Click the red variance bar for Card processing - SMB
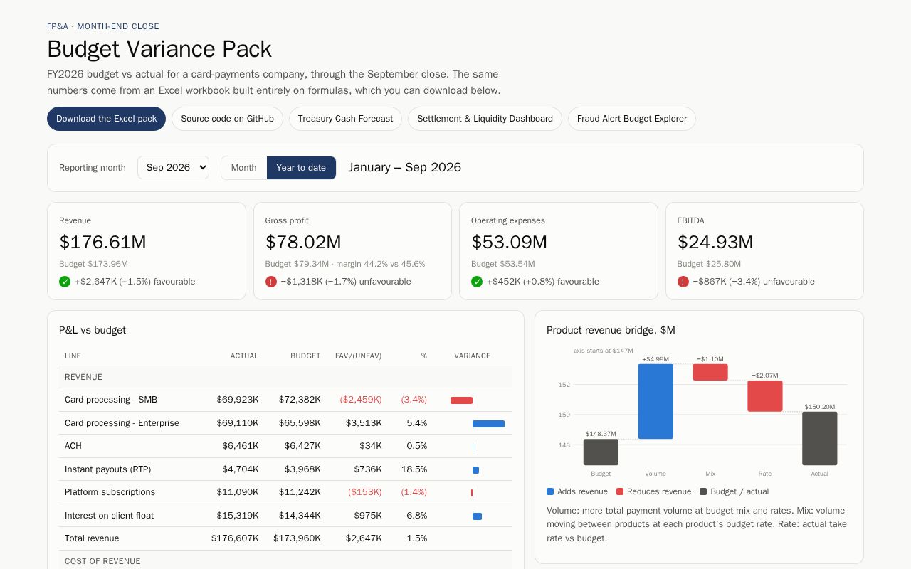The height and width of the screenshot is (569, 911). 461,400
